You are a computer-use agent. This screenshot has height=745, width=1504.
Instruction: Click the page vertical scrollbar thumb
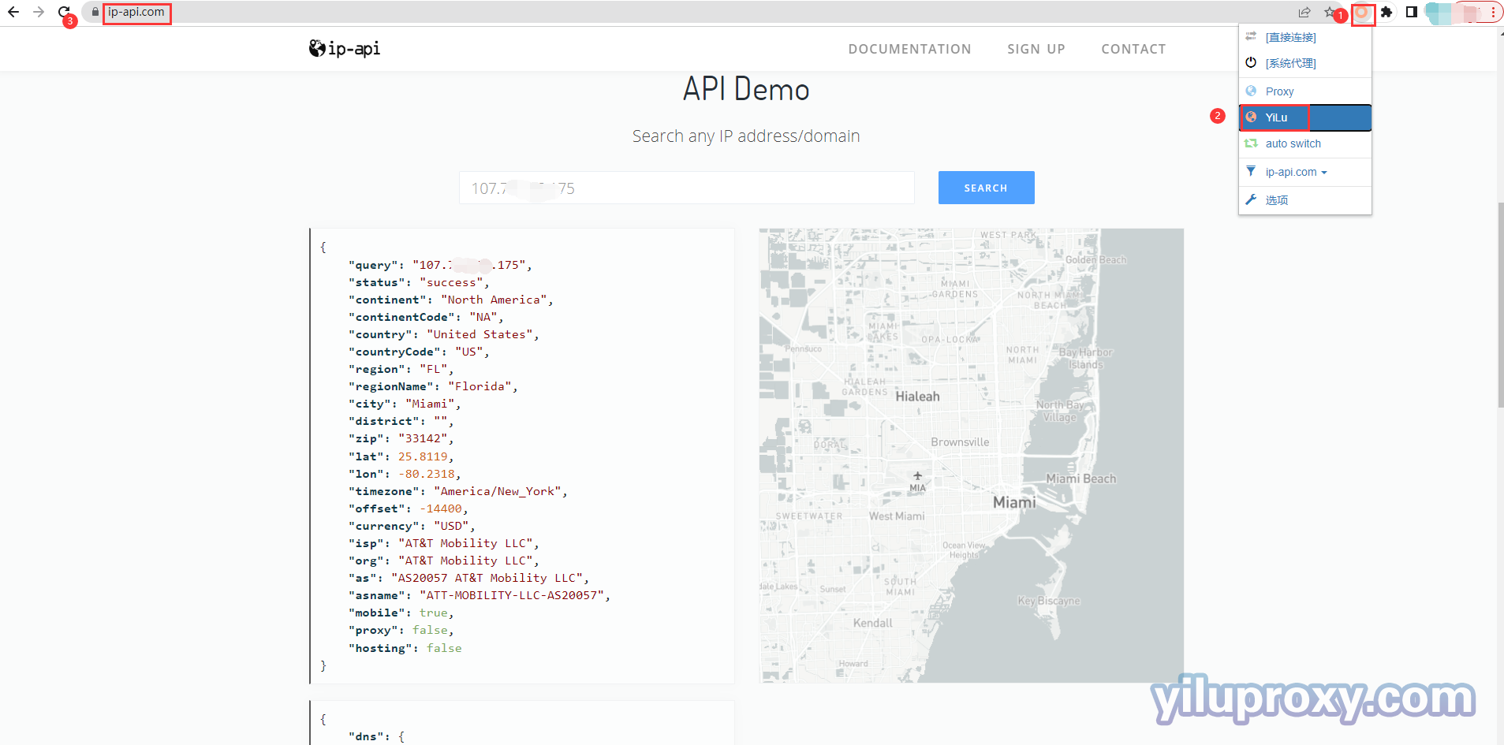point(1500,304)
